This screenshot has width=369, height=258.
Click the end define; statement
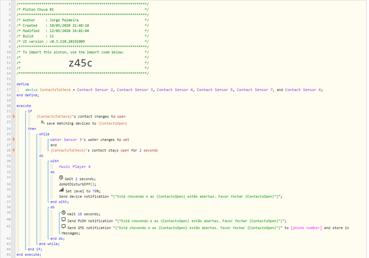pos(28,95)
